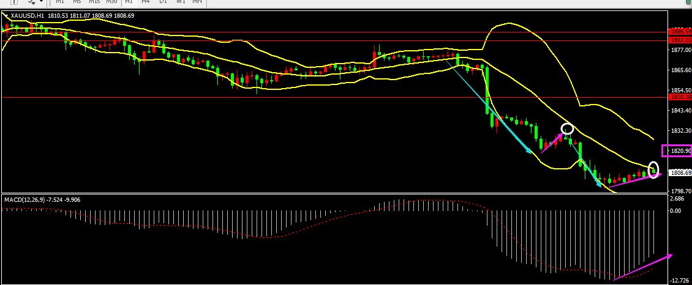
Task: Pick the D1 daily timeframe
Action: point(164,2)
